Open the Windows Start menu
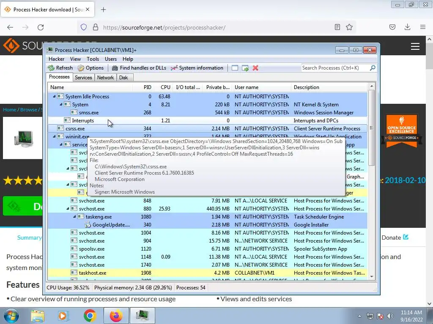 11,316
